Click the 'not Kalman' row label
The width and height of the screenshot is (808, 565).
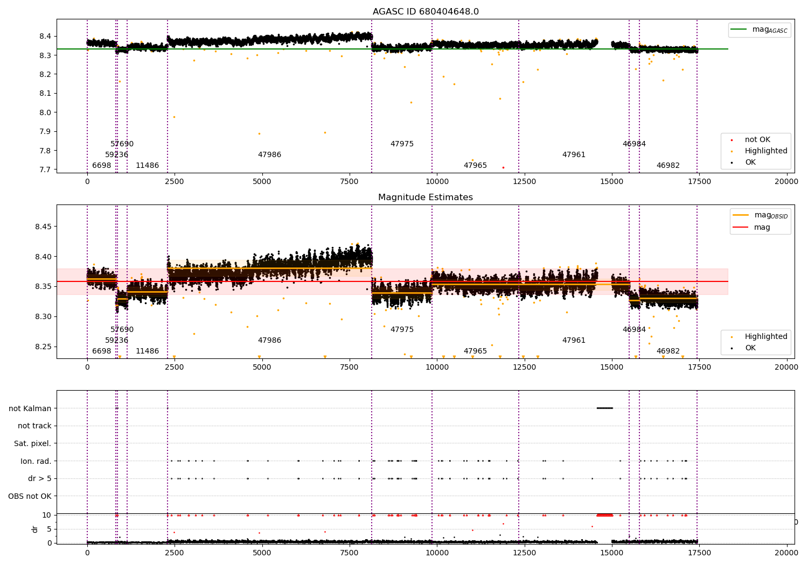click(x=30, y=408)
